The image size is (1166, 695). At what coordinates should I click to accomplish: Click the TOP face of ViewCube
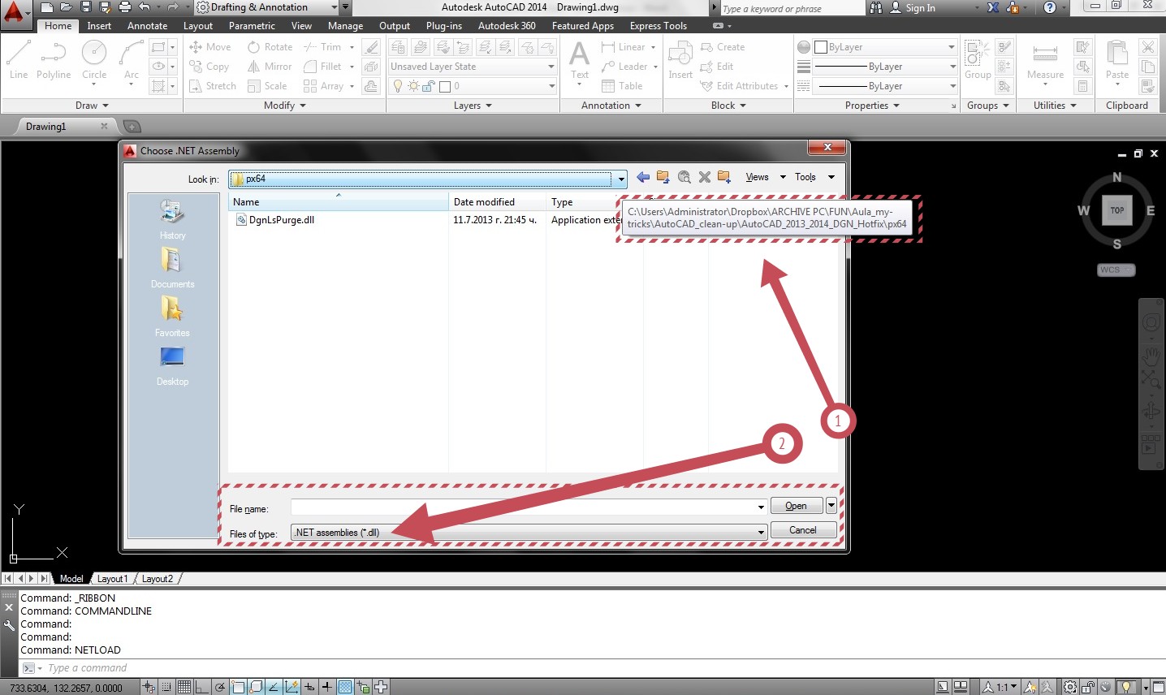[x=1117, y=210]
